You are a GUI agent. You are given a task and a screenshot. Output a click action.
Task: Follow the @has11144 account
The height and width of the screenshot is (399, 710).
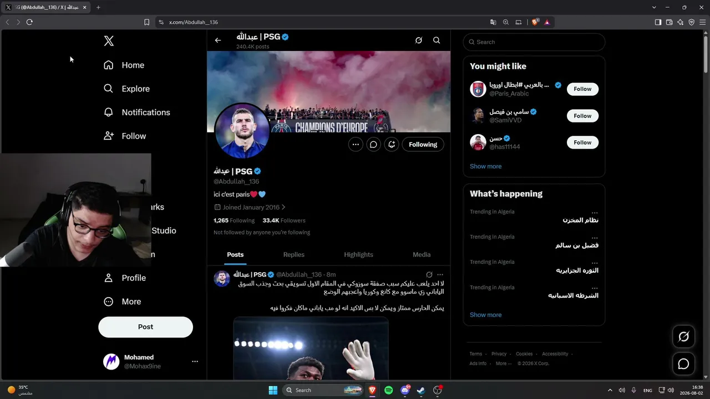coord(582,142)
